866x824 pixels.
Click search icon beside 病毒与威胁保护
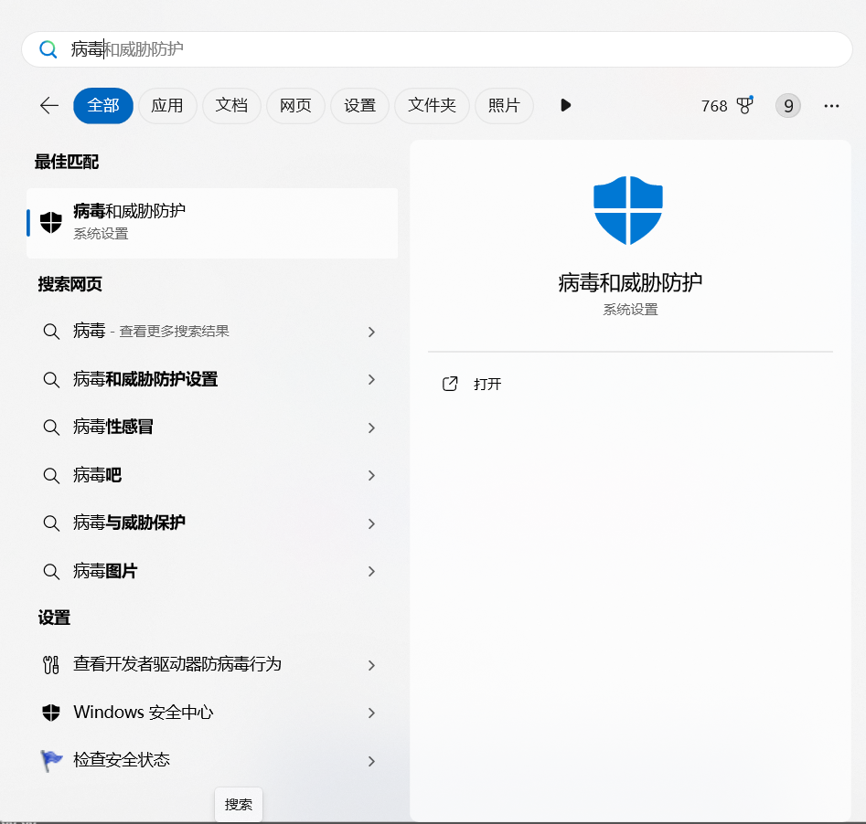[51, 523]
